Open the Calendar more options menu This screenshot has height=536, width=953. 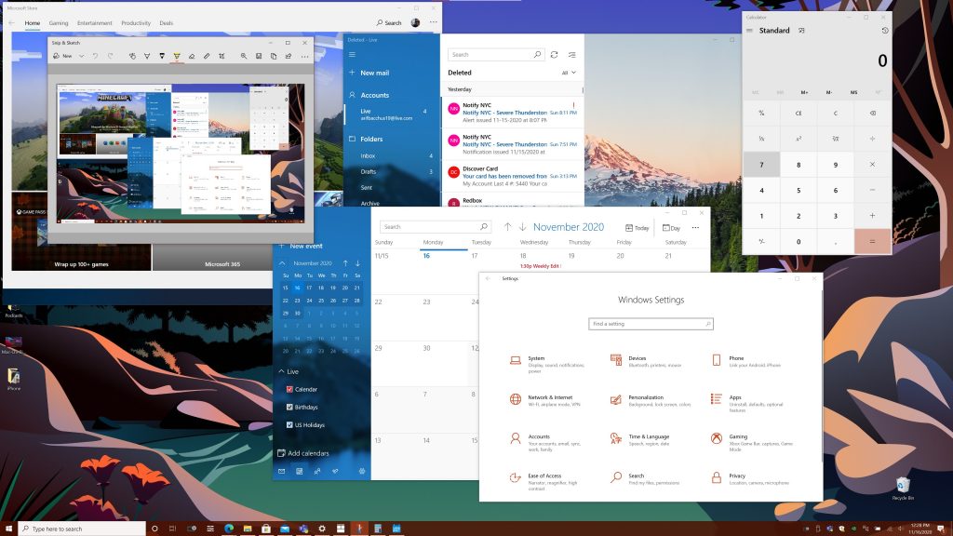(x=695, y=228)
